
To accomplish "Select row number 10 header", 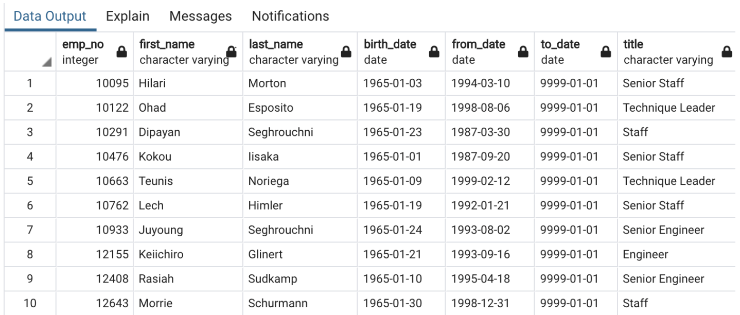I will [30, 303].
